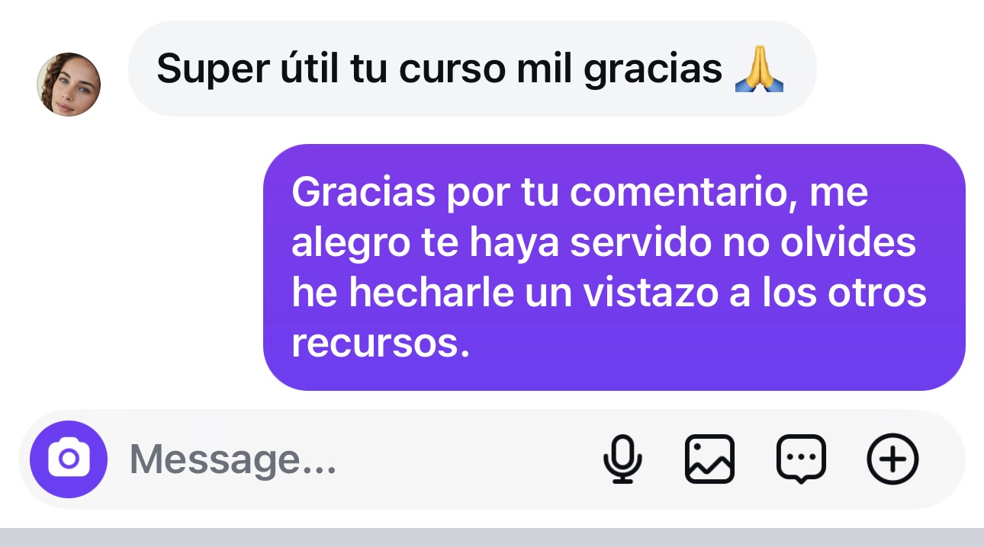Viewport: 984px width, 547px height.
Task: Select the purple sent reply bubble
Action: (x=614, y=267)
